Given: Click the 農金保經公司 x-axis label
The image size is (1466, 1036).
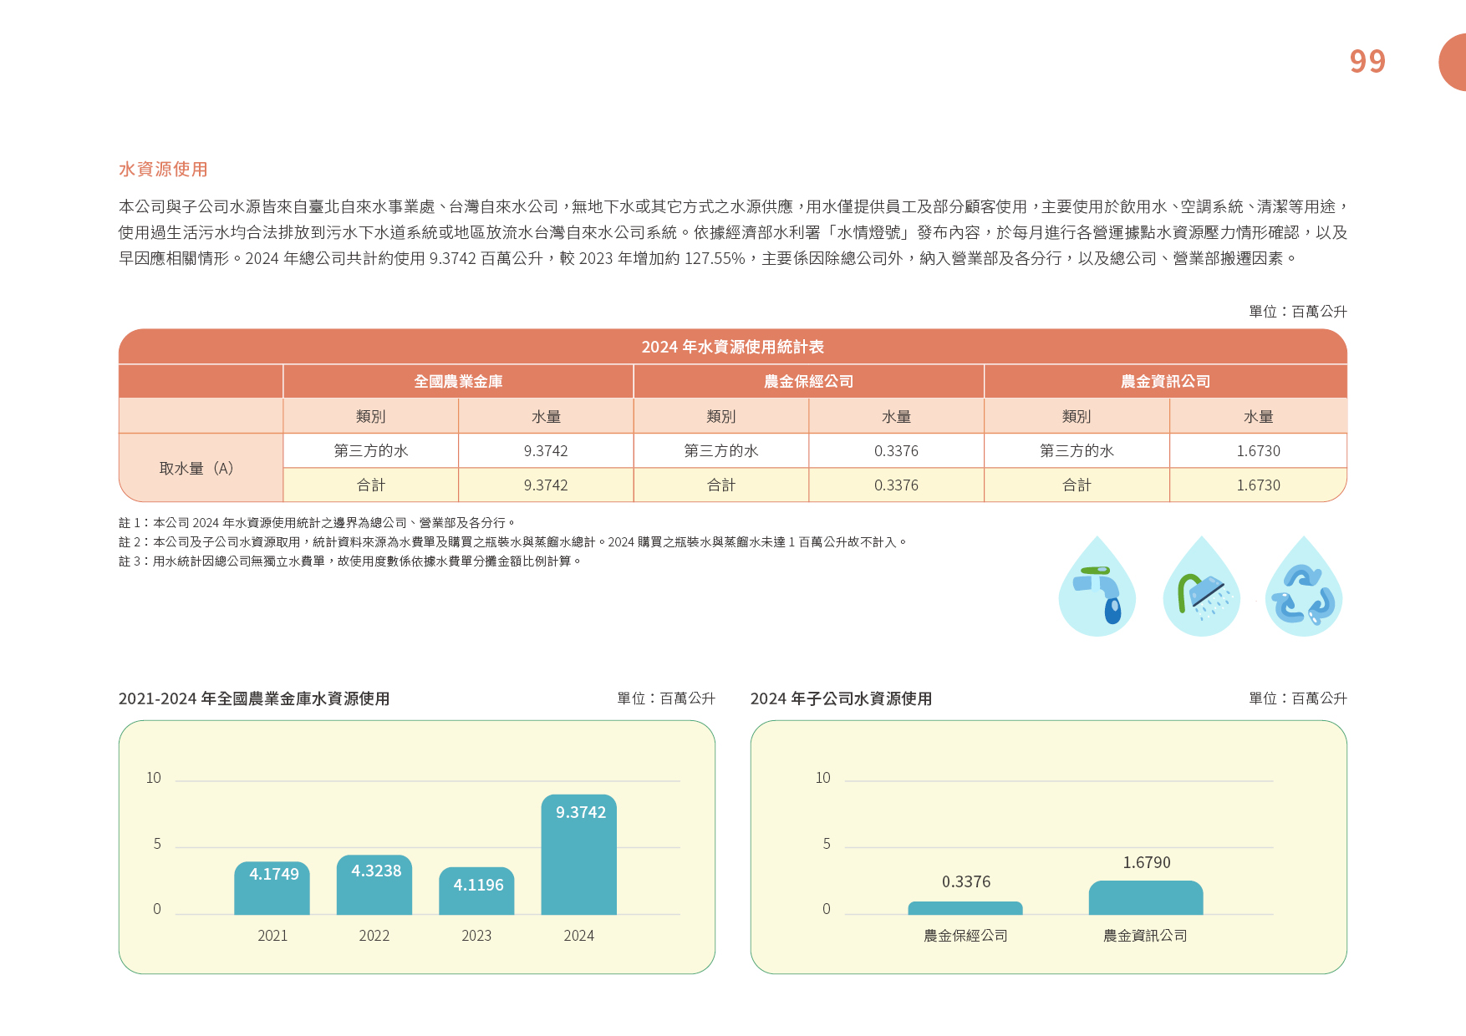Looking at the screenshot, I should pyautogui.click(x=965, y=936).
